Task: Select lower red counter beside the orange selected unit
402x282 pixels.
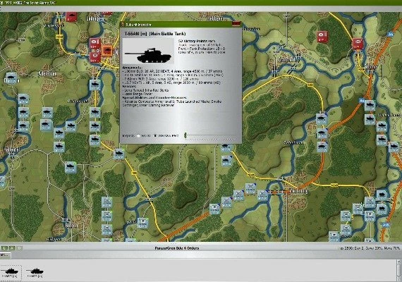Action: [95, 57]
